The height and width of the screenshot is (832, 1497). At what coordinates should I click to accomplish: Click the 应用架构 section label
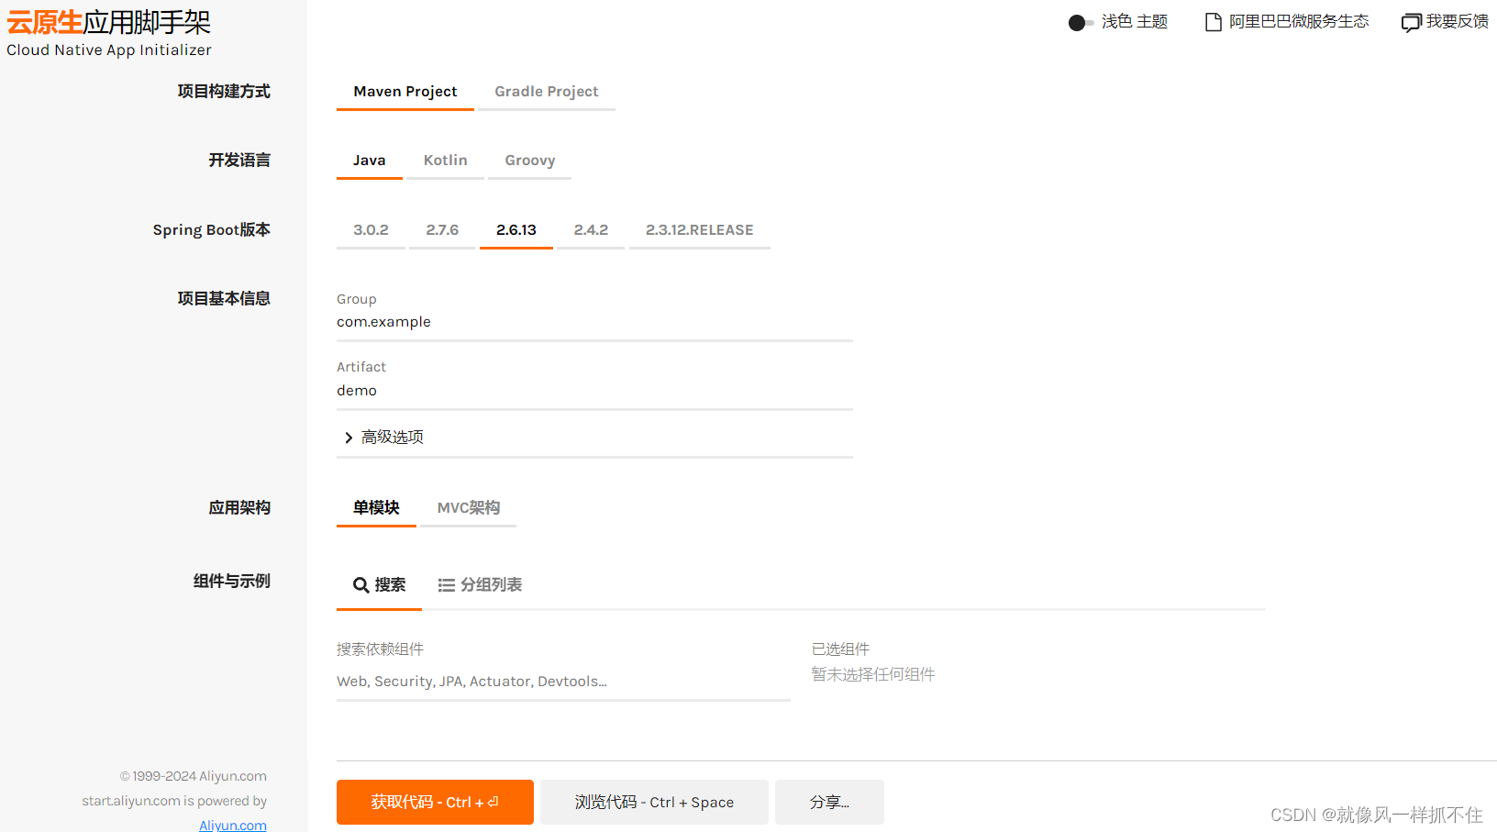click(x=239, y=508)
